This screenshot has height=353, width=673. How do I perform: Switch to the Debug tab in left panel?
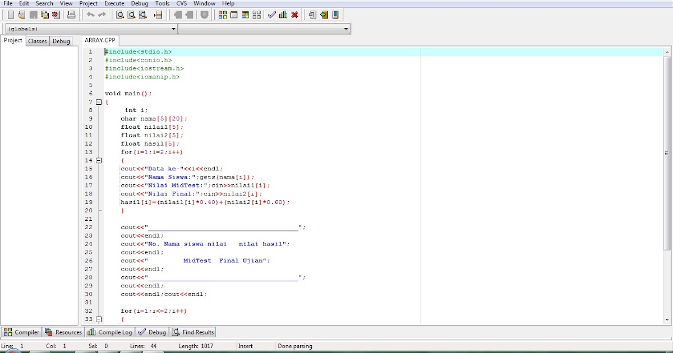(x=61, y=41)
